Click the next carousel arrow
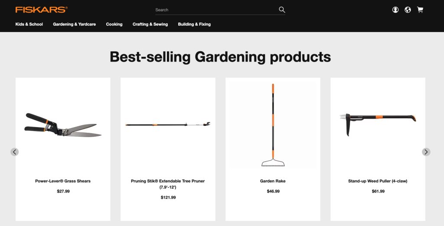The height and width of the screenshot is (226, 444). click(426, 152)
